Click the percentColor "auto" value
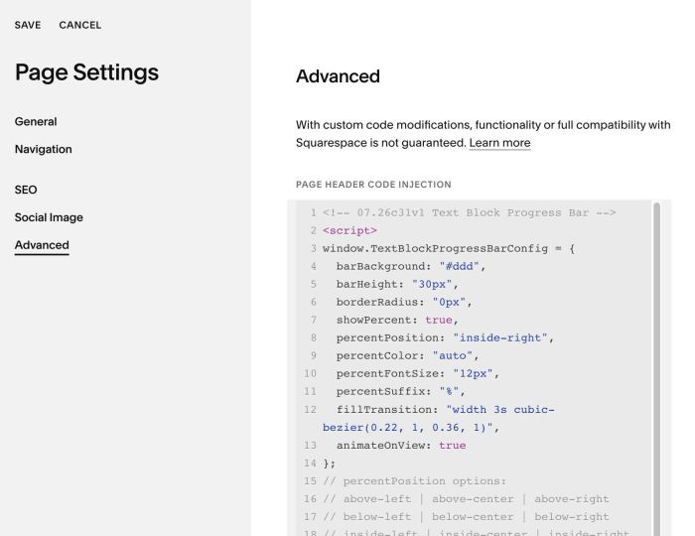 click(453, 355)
